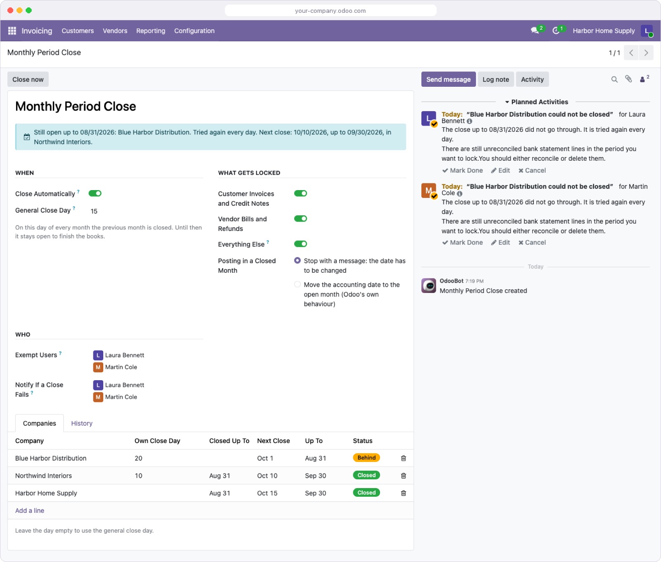Click the Log note button
The width and height of the screenshot is (661, 562).
click(496, 79)
